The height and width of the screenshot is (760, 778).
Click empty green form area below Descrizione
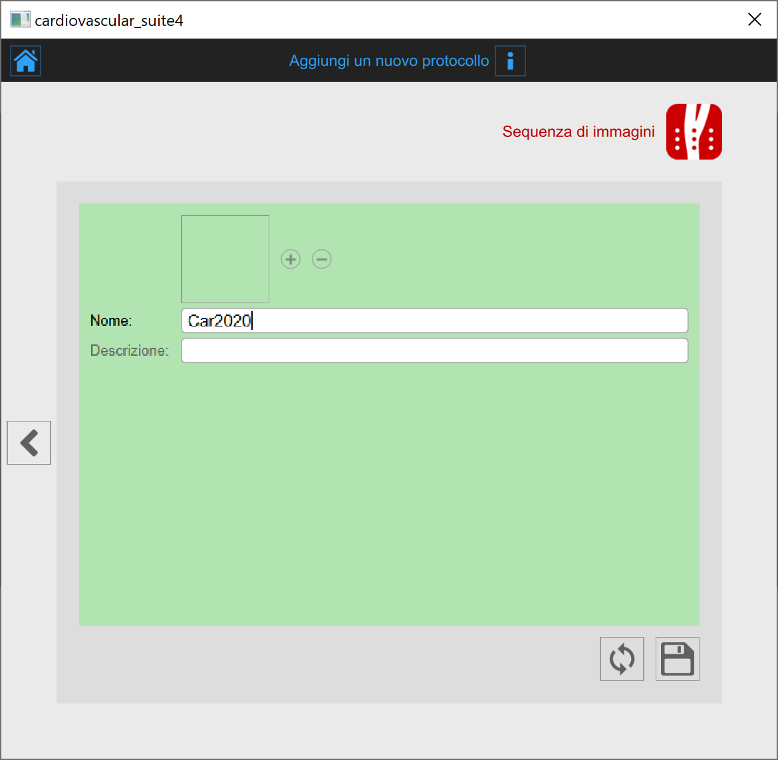point(389,492)
